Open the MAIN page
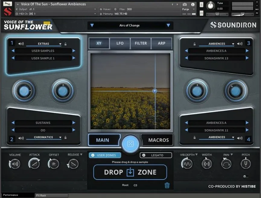261x198 pixels. [104, 140]
